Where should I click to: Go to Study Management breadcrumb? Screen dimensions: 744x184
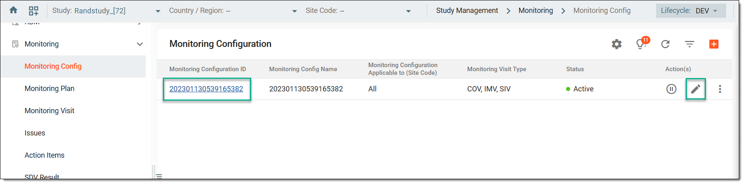(467, 11)
